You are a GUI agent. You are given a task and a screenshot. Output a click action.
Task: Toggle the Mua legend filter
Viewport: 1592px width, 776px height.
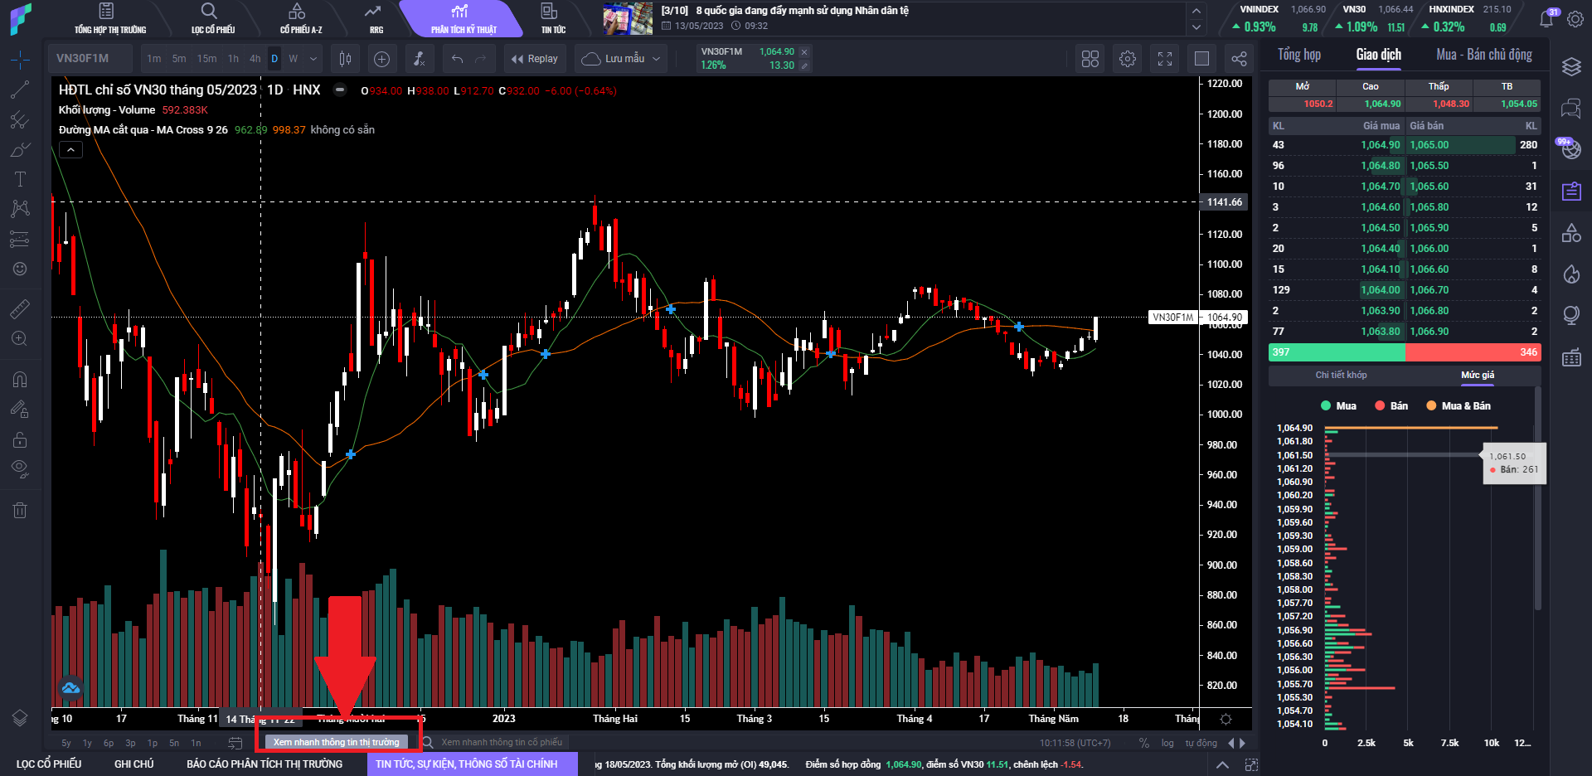[x=1338, y=406]
